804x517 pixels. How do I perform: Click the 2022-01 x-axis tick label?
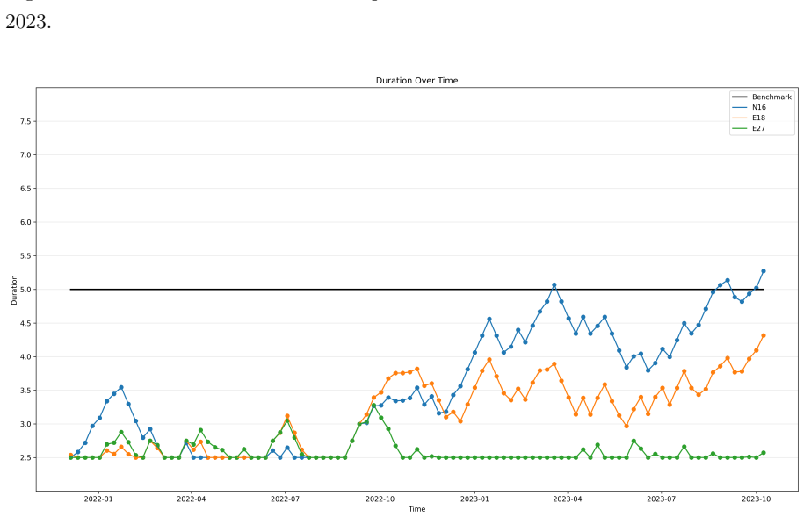point(98,499)
